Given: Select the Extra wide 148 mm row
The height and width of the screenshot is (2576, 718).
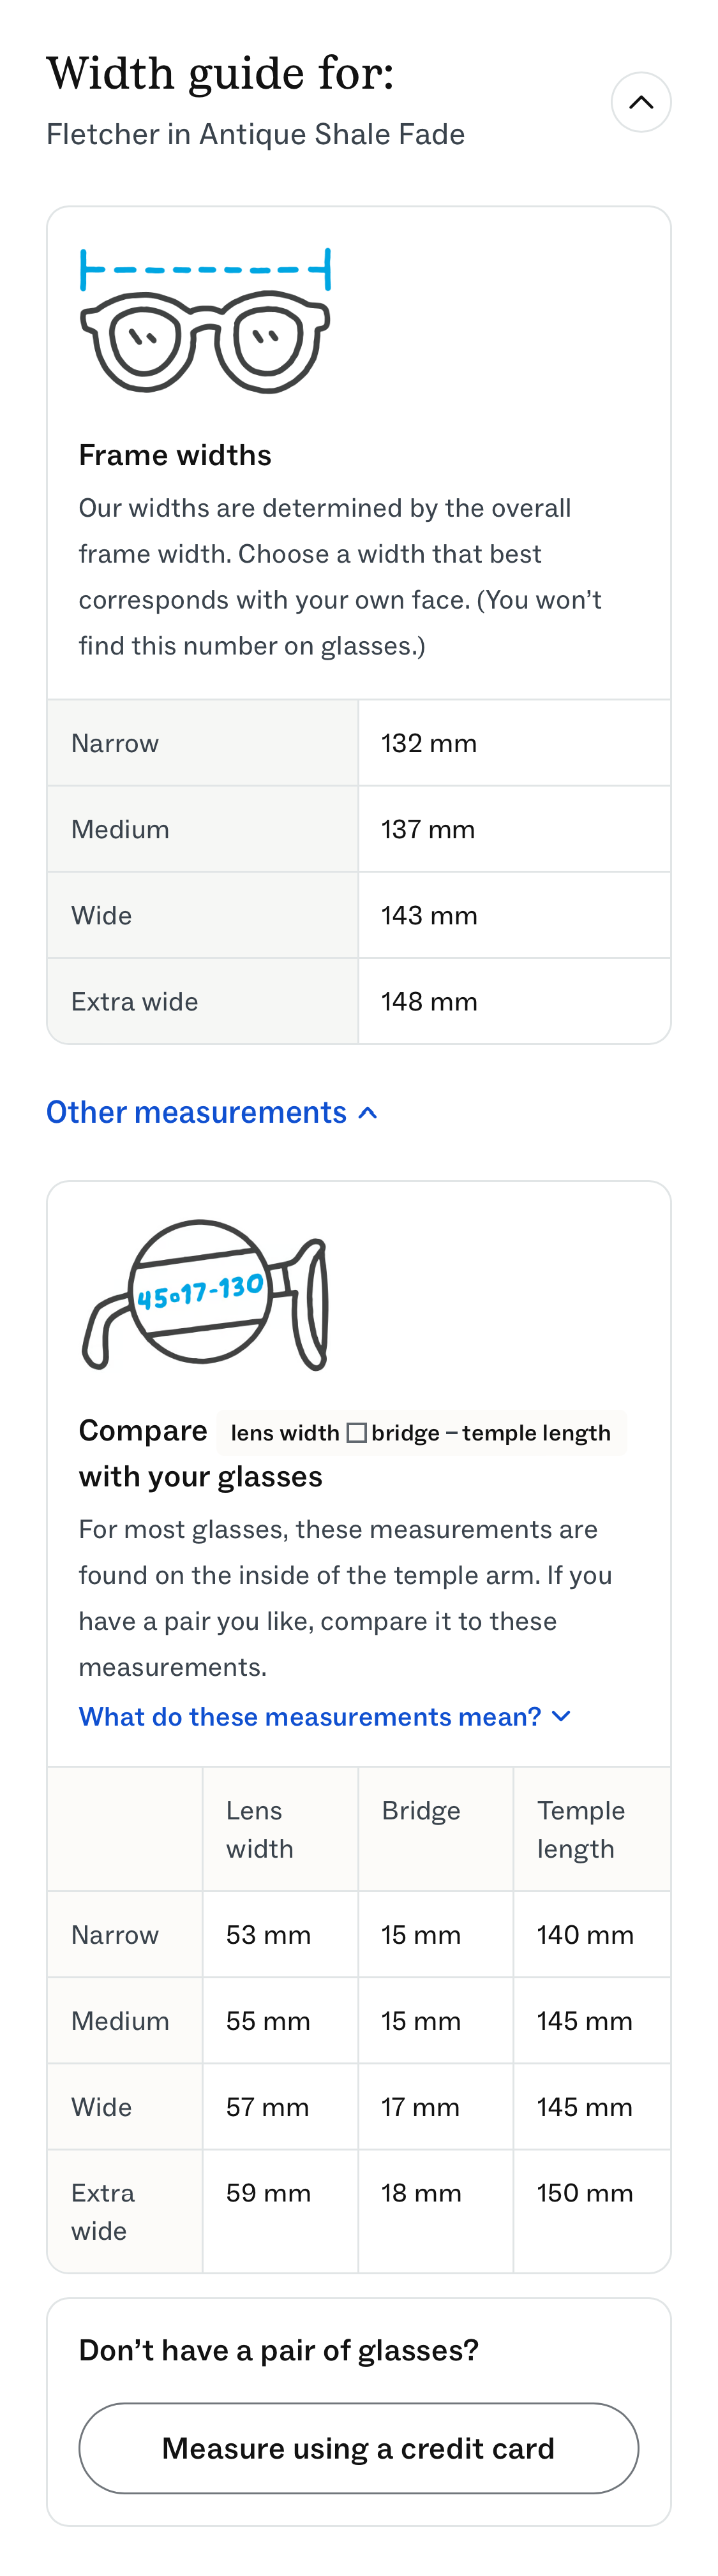Looking at the screenshot, I should click(x=359, y=1001).
